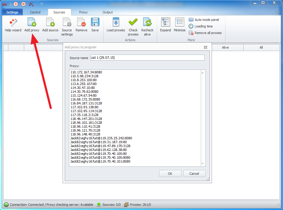
Task: Click the All column header
Action: (x=261, y=47)
